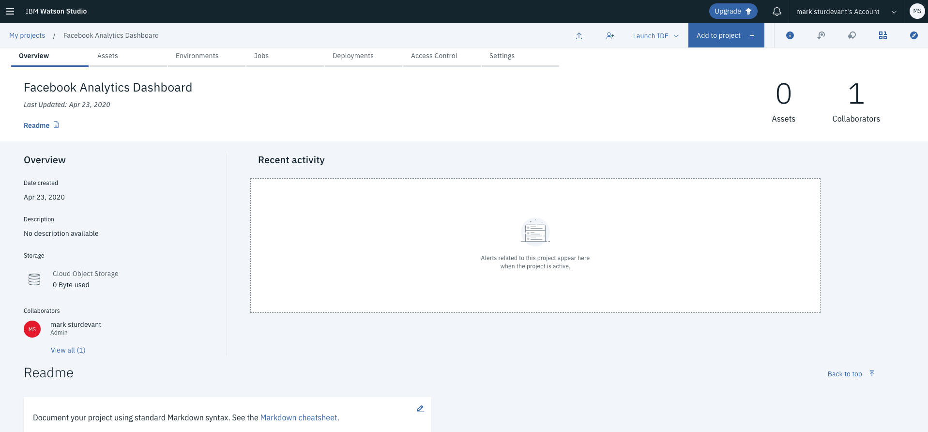The height and width of the screenshot is (432, 928).
Task: Click the Recent activity empty alerts box
Action: point(535,246)
